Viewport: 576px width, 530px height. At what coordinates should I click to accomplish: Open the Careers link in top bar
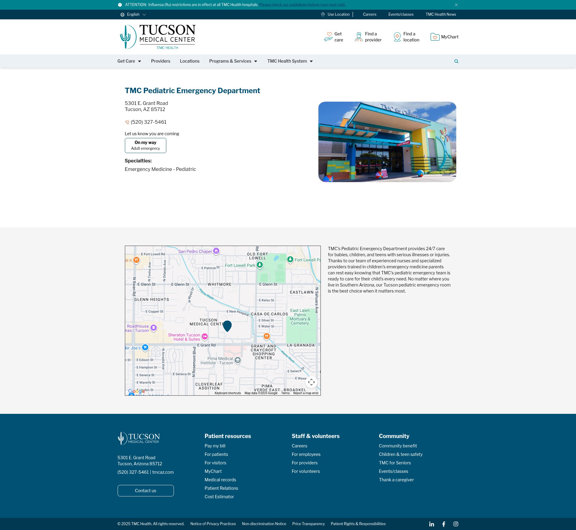click(x=369, y=15)
